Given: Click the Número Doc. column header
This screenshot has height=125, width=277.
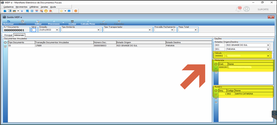Looking at the screenshot, I should point(105,43).
